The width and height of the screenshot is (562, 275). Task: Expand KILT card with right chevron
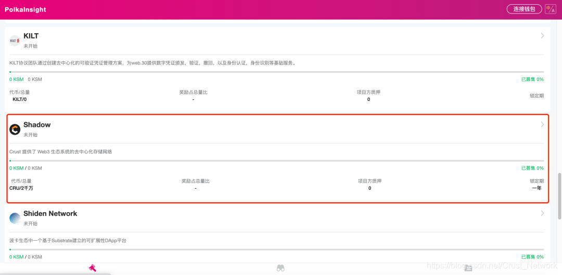(542, 35)
